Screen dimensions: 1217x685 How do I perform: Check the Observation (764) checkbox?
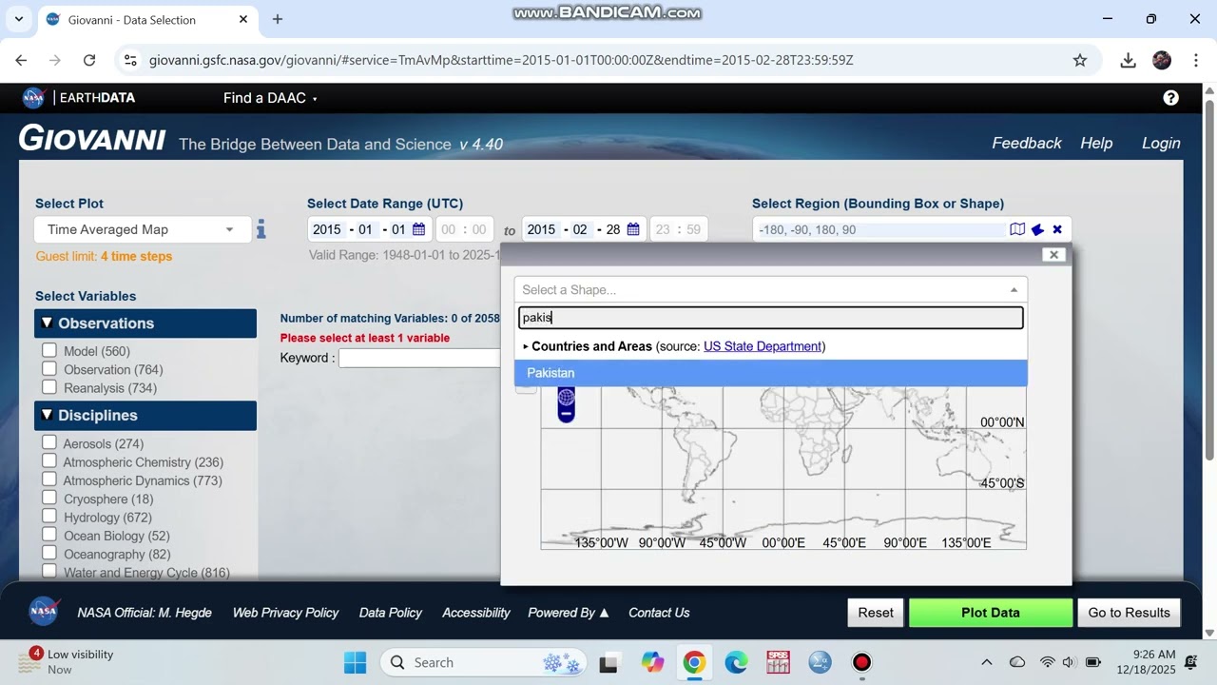pos(49,368)
